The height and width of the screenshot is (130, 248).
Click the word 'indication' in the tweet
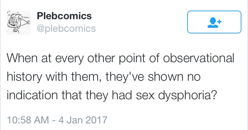click(x=32, y=95)
